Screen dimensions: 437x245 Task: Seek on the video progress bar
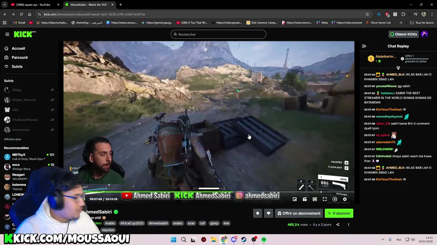pyautogui.click(x=209, y=193)
